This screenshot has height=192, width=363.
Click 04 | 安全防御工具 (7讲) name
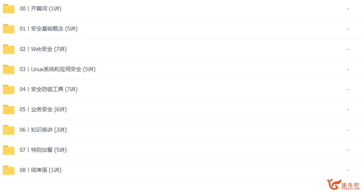click(49, 89)
